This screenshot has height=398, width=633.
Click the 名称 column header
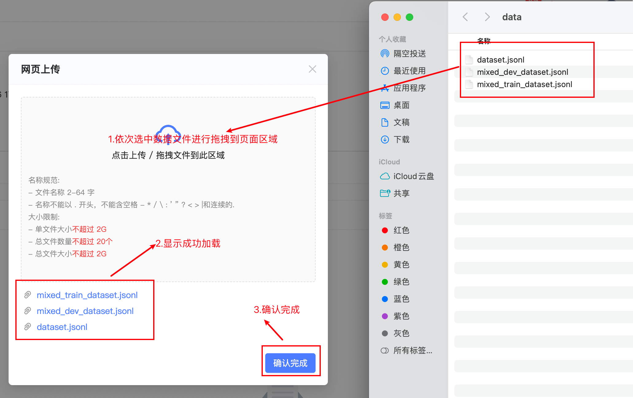484,41
